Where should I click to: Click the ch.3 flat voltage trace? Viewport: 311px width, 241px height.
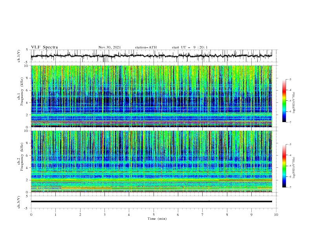coord(151,202)
